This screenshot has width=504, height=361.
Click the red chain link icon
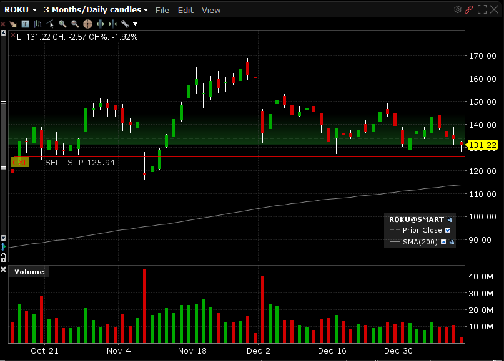[x=469, y=9]
